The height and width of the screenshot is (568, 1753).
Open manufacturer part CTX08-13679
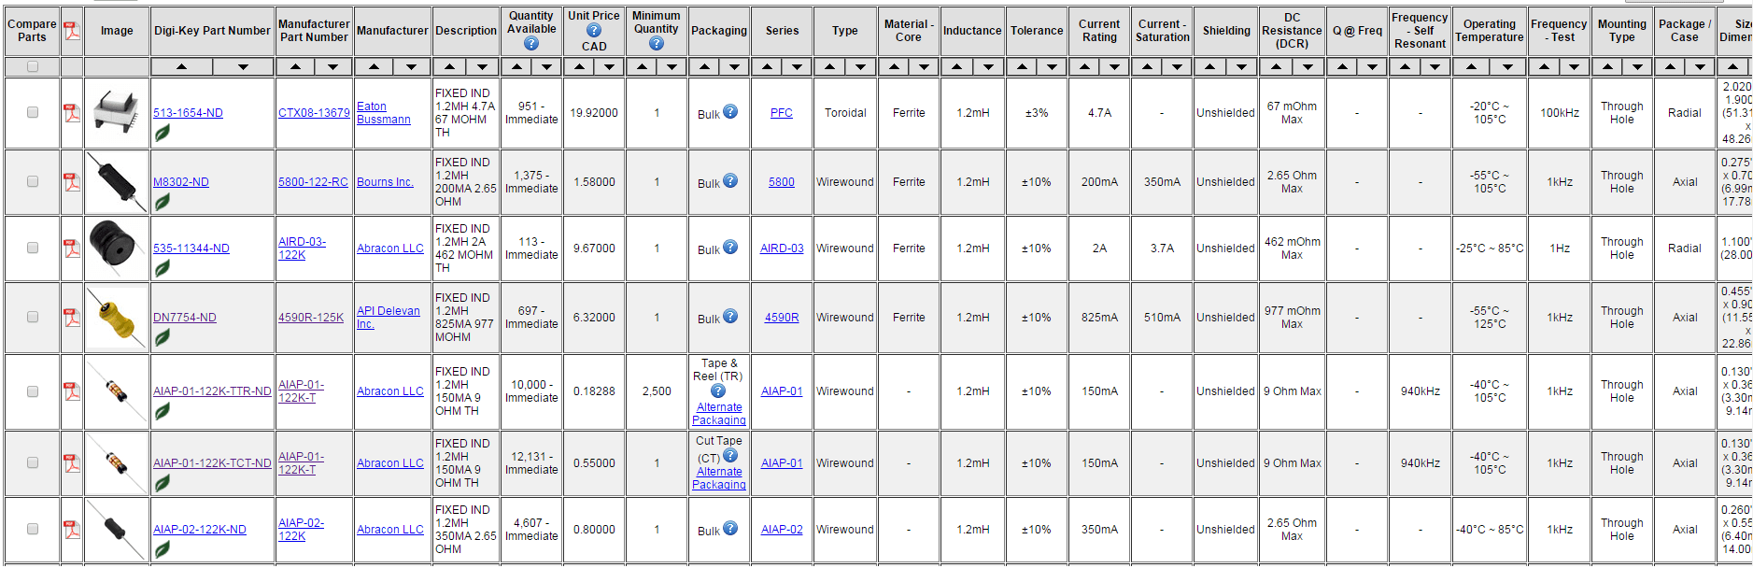314,113
